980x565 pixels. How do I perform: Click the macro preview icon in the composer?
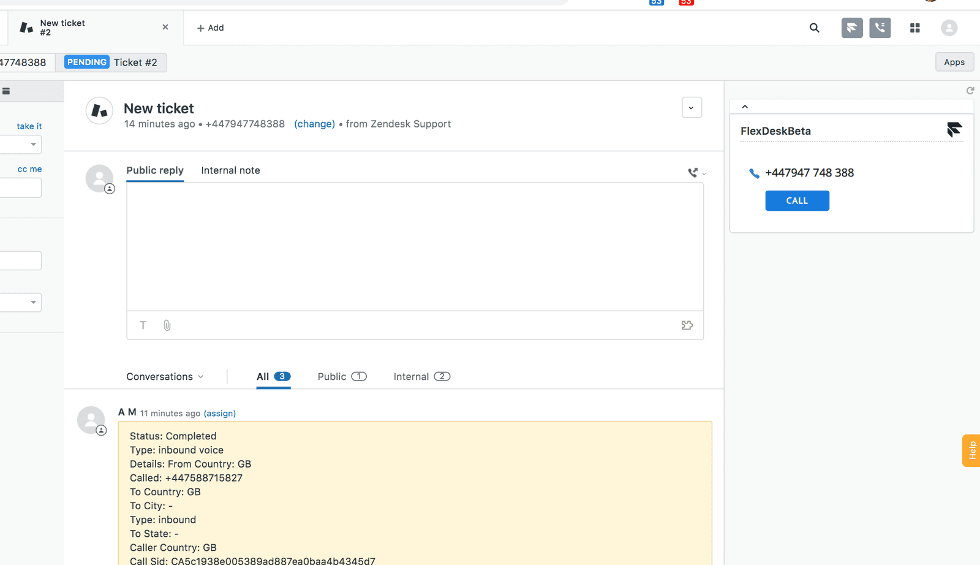point(687,325)
